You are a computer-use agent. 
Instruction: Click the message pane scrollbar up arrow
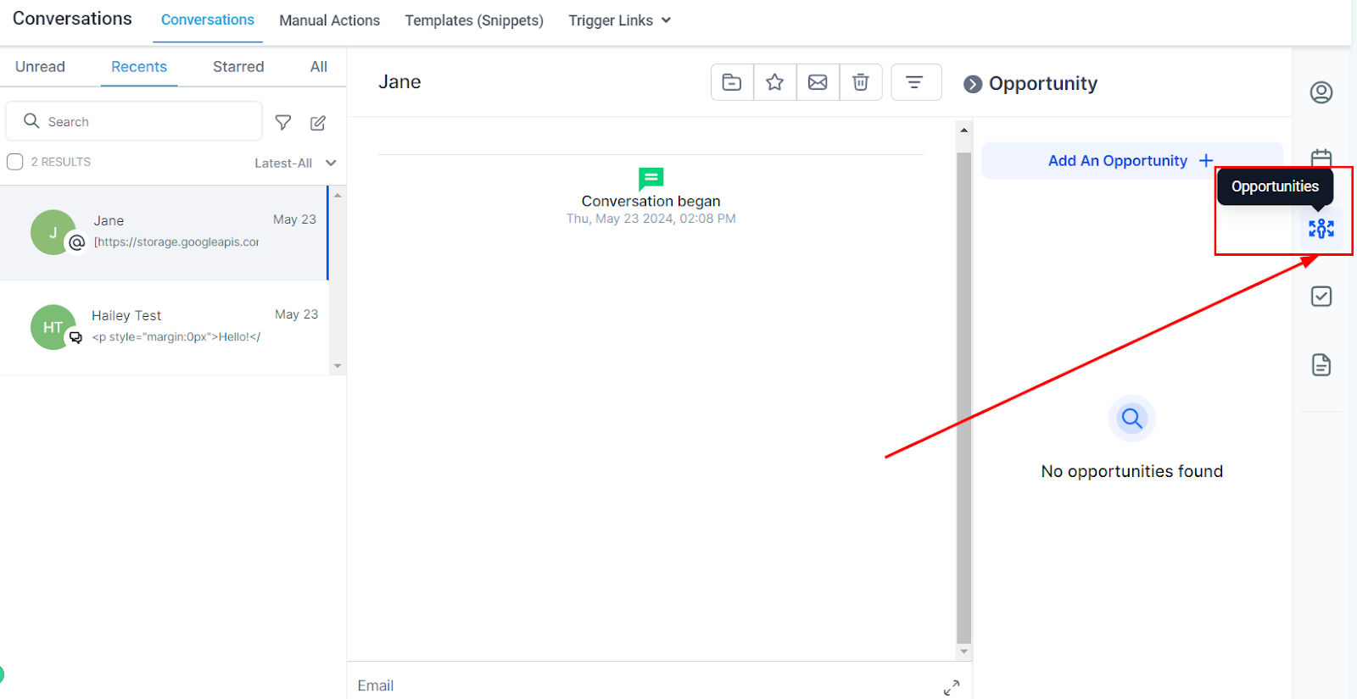tap(963, 130)
